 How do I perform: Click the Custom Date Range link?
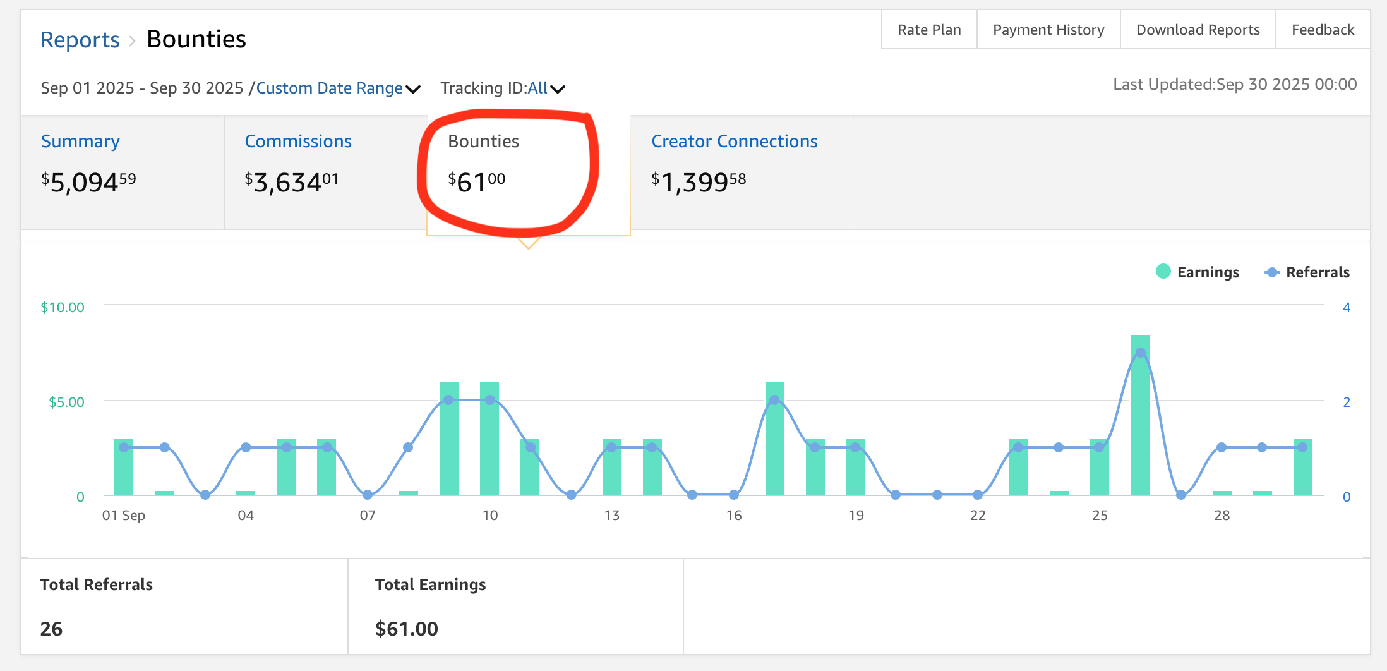329,88
